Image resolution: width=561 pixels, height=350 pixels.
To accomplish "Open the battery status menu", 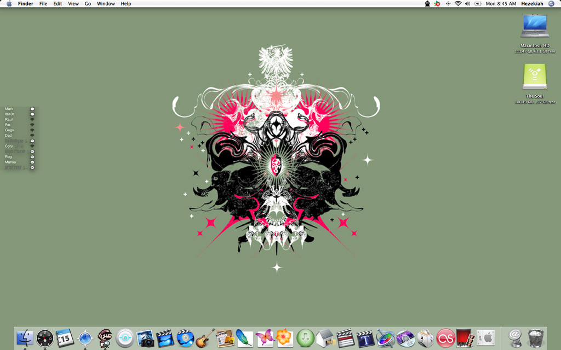I will pyautogui.click(x=478, y=4).
